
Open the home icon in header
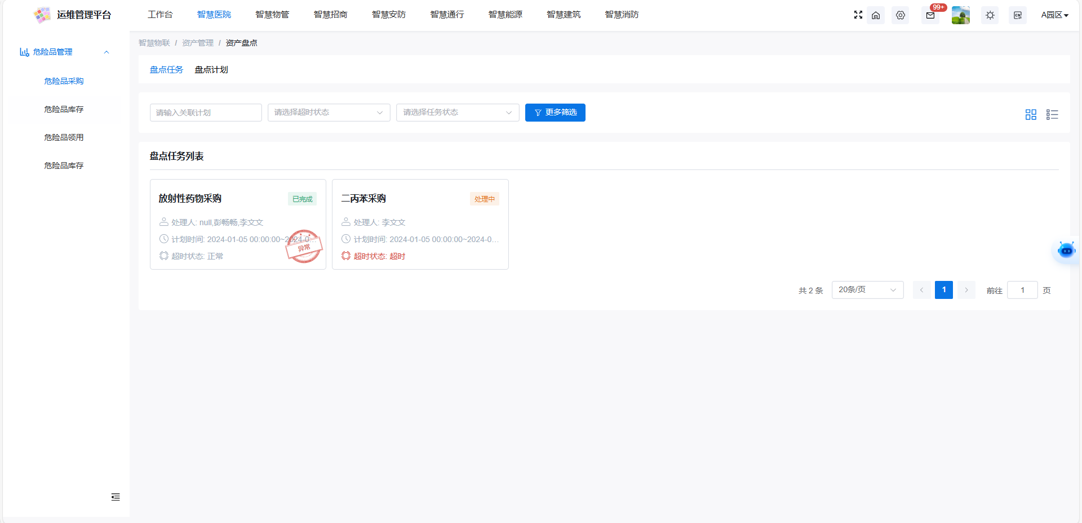876,15
